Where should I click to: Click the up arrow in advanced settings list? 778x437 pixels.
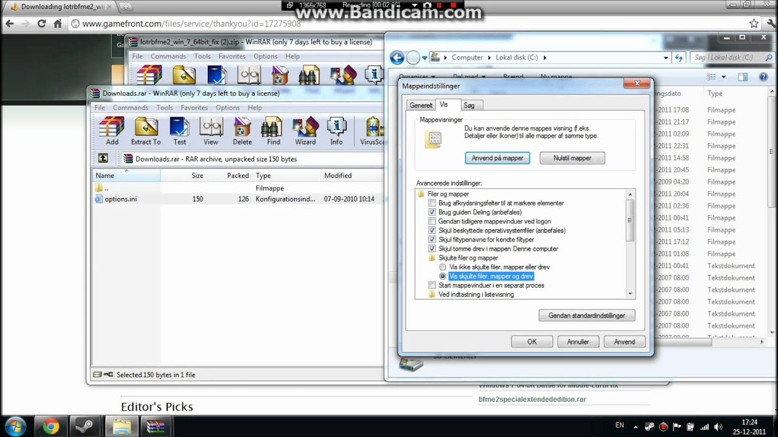[630, 194]
